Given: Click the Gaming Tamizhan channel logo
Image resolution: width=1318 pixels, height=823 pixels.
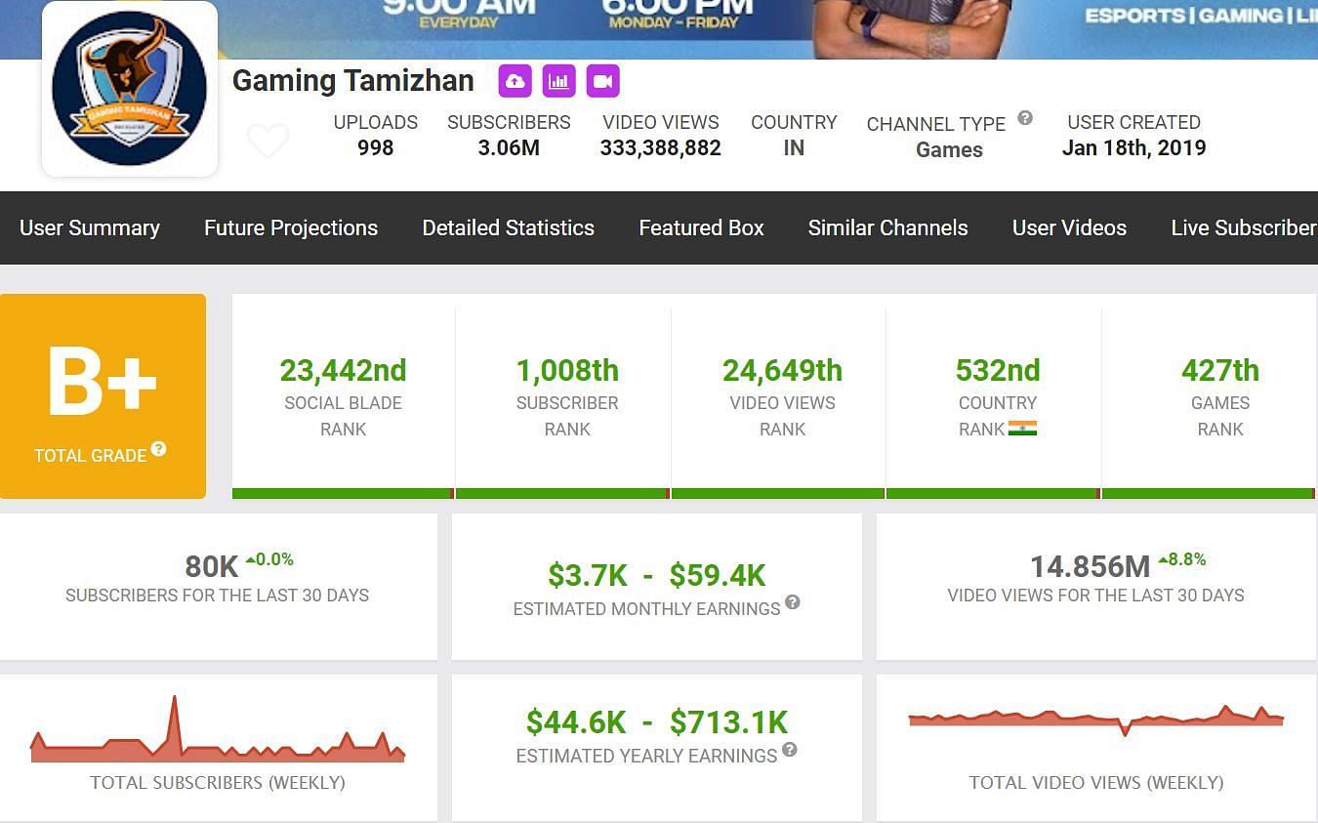Looking at the screenshot, I should point(130,89).
